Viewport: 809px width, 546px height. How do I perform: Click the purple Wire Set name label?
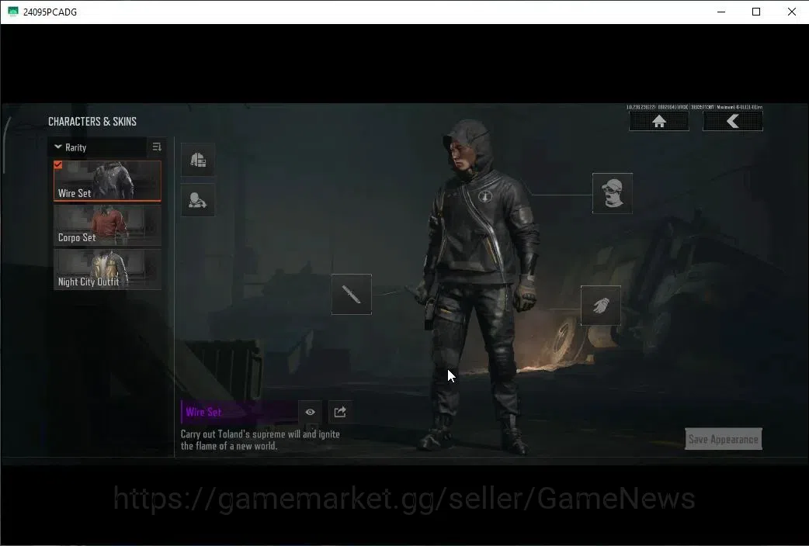(203, 412)
